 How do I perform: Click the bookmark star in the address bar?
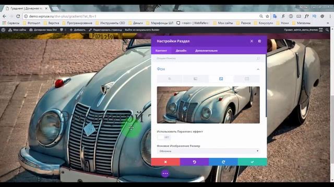coord(267,16)
